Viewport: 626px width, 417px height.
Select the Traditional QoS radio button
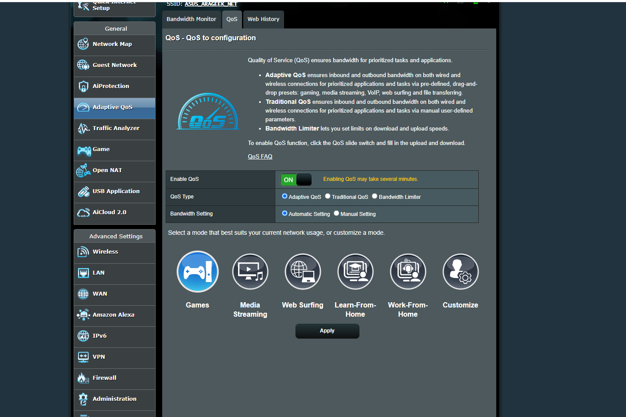pyautogui.click(x=327, y=196)
